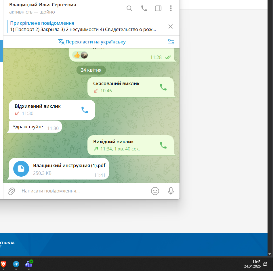The image size is (273, 271).
Task: Call again from the 'Вихідний виклик' bubble
Action: coord(163,145)
